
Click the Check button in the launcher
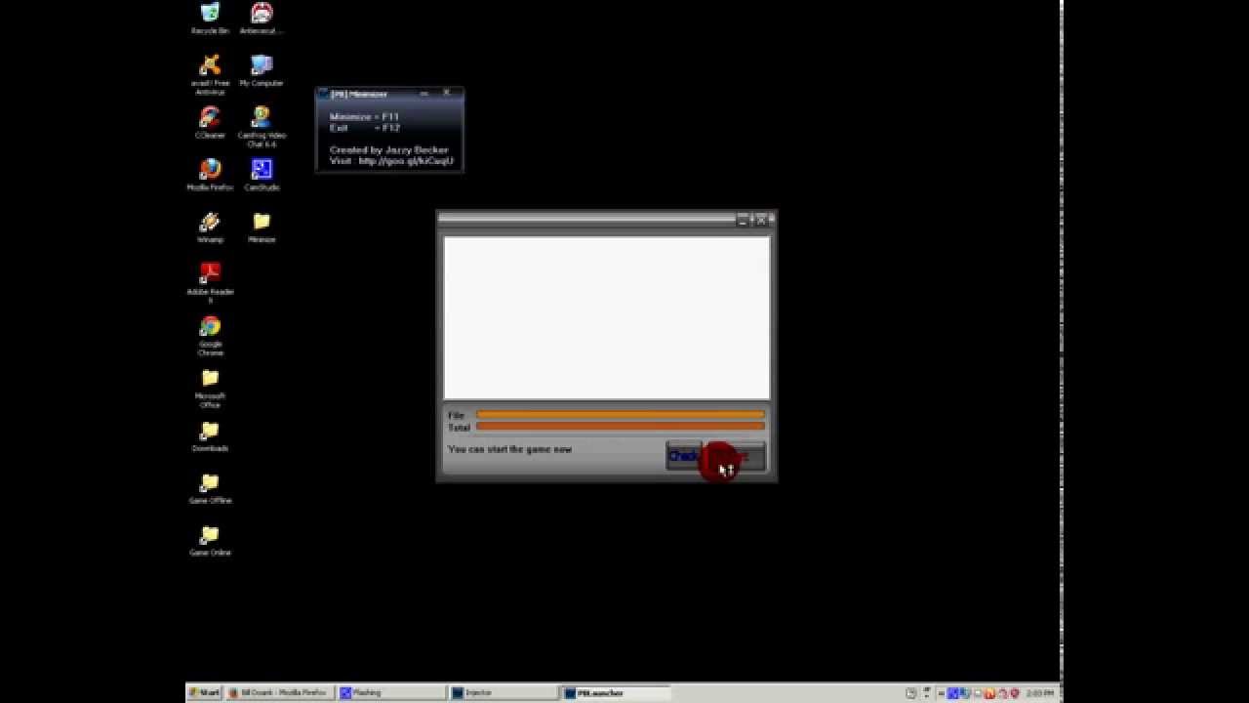[x=683, y=456]
